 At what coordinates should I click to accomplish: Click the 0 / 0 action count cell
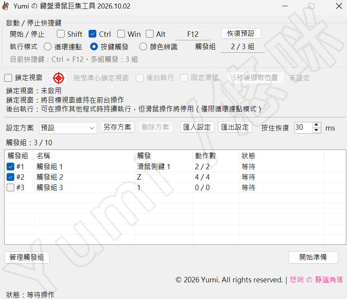[x=216, y=187]
